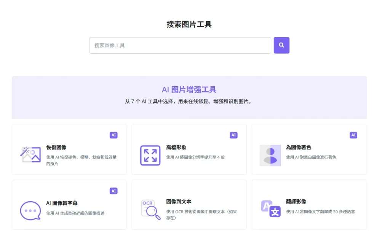This screenshot has height=232, width=390.
Task: Click description 使用 AI 將圖像分辨率提升至 4 倍
Action: 195,157
